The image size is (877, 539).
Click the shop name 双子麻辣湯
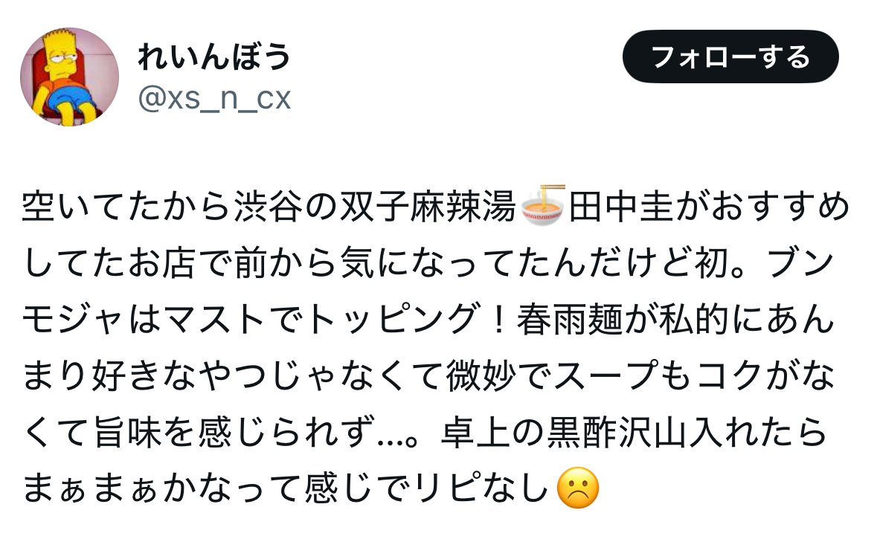click(428, 207)
